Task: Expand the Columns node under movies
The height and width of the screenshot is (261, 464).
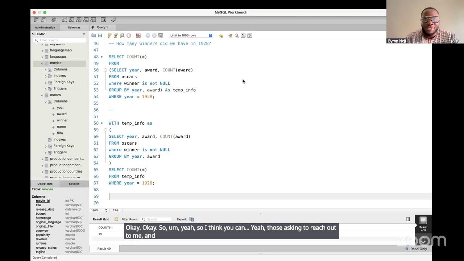Action: [46, 70]
